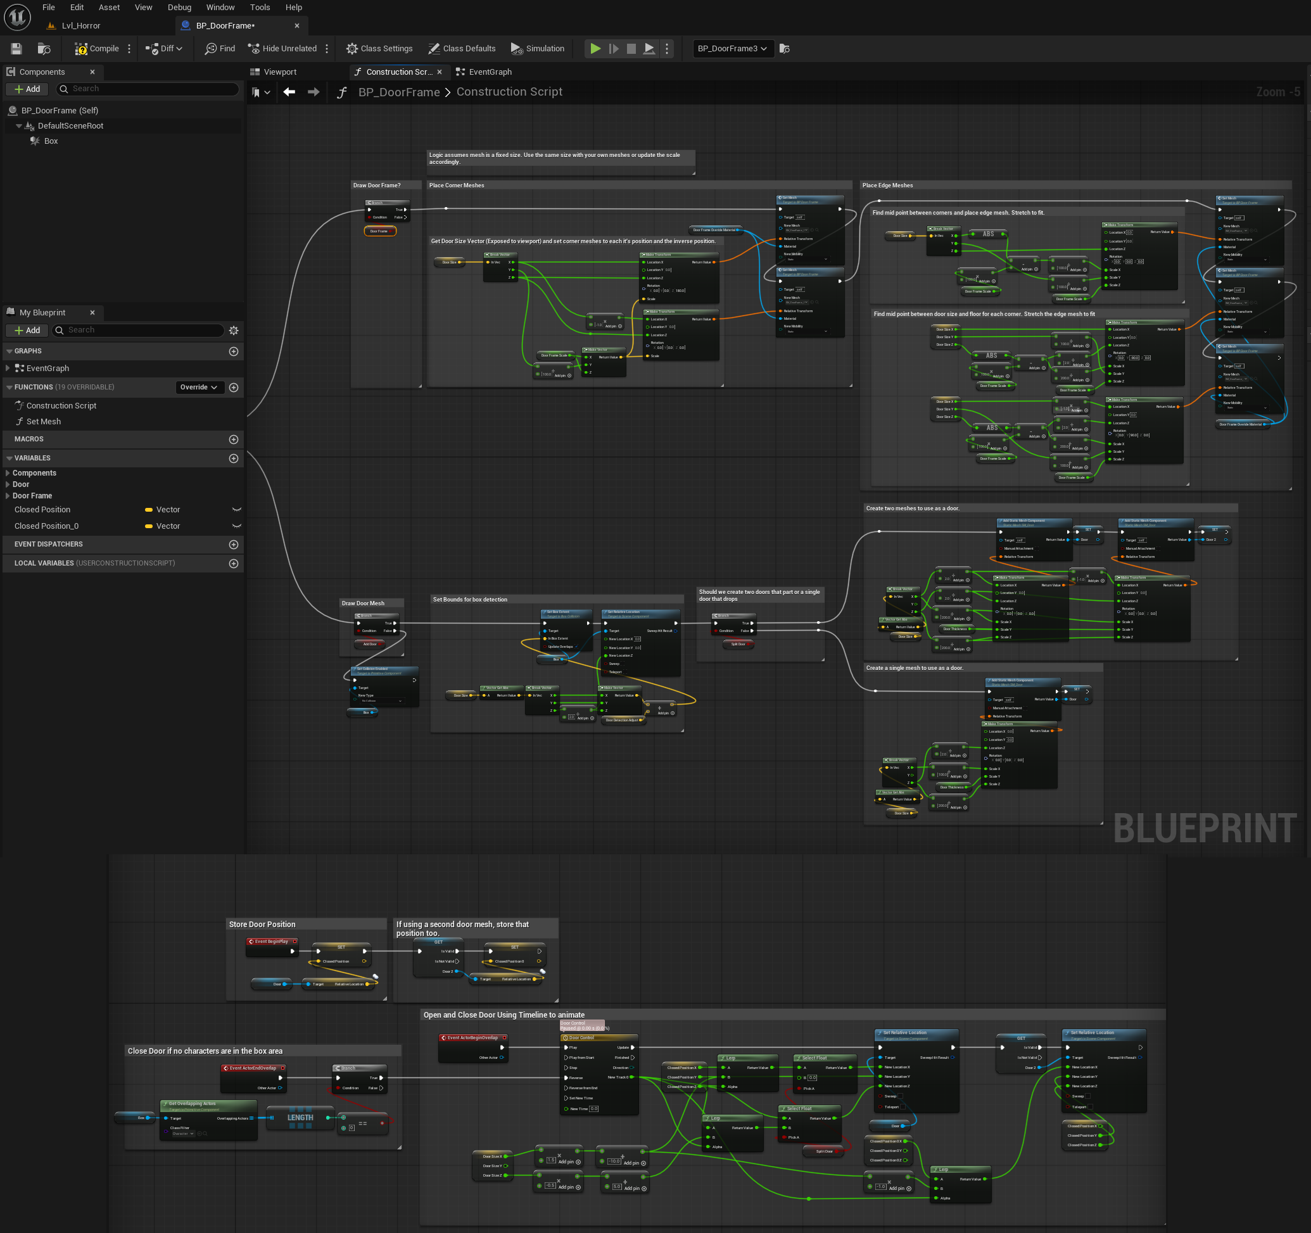Switch to the EventGraph tab
The height and width of the screenshot is (1233, 1311).
483,72
